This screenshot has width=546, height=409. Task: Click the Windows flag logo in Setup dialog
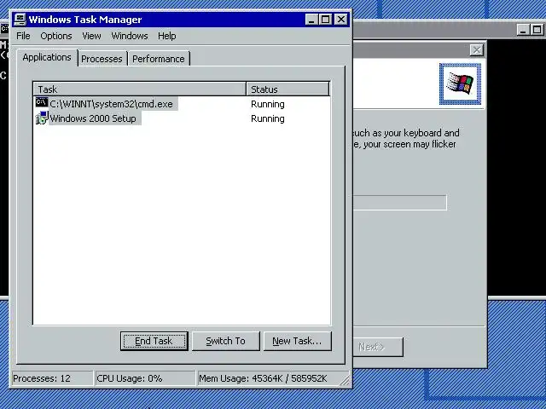click(460, 84)
